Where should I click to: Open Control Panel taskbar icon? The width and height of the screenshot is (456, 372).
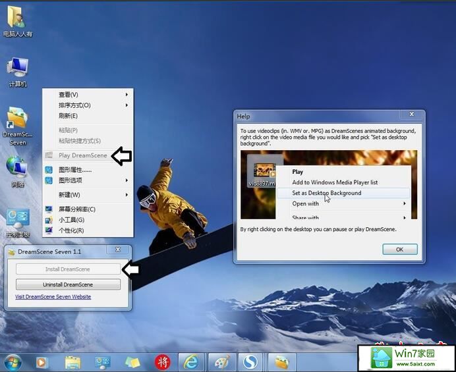[103, 362]
